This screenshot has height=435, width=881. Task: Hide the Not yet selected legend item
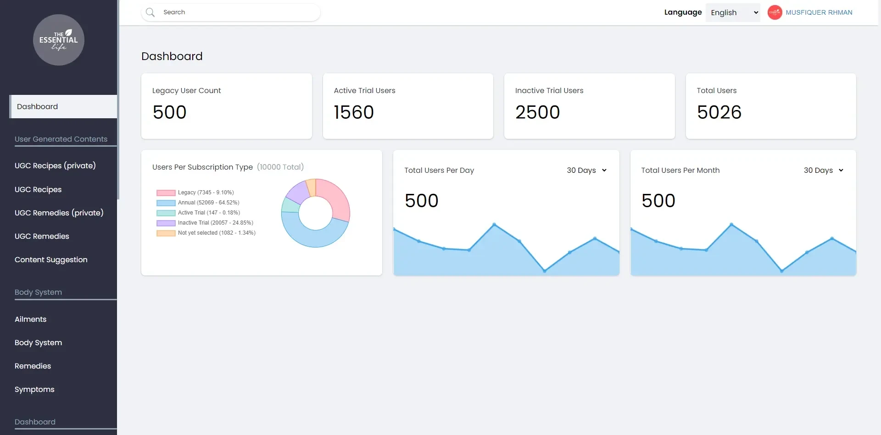[216, 233]
